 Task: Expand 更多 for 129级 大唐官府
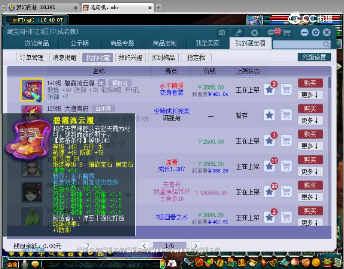click(x=310, y=120)
